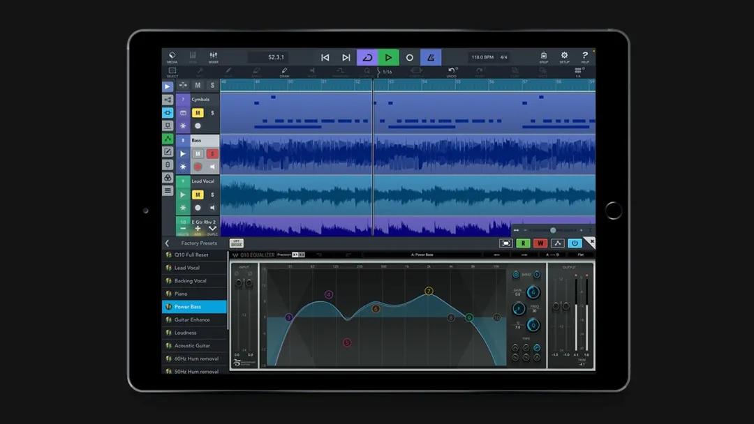
Task: Toggle automation Write W button
Action: pyautogui.click(x=540, y=243)
